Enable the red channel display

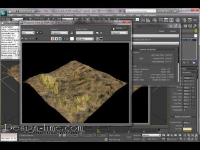53,39
